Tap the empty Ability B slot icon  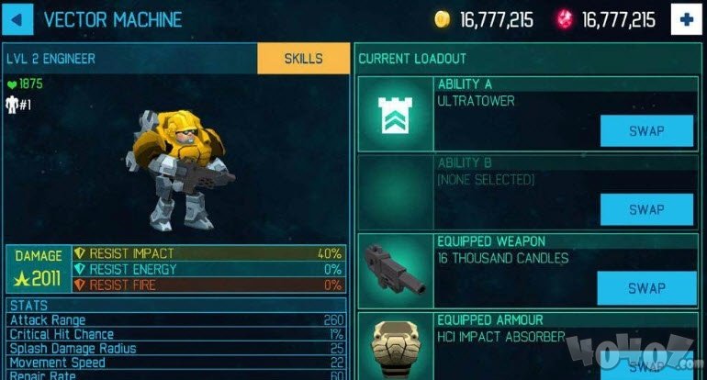point(396,193)
